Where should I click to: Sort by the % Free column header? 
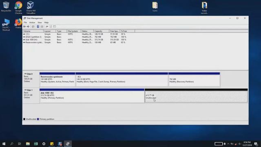click(x=127, y=31)
